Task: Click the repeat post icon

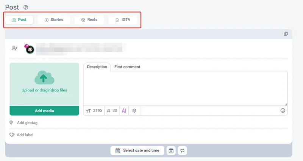Action: [x=182, y=150]
